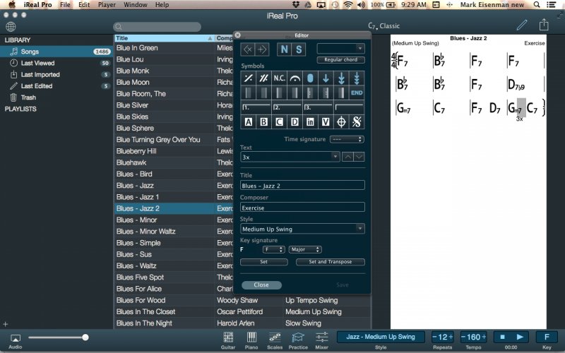Open the Help menu
The width and height of the screenshot is (565, 353).
pyautogui.click(x=162, y=5)
